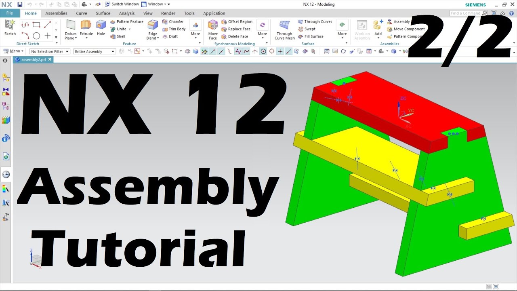Select Through Curve Mesh icon

[284, 25]
